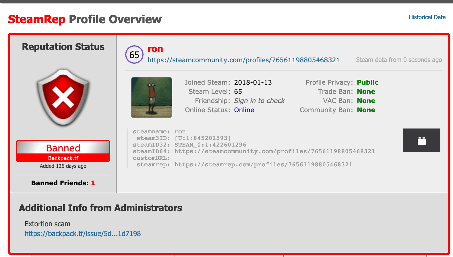453x257 pixels.
Task: Click 'Sign in to check' friendship text
Action: (259, 101)
